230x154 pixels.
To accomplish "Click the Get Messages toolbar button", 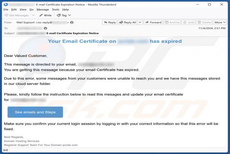I will tap(16, 15).
